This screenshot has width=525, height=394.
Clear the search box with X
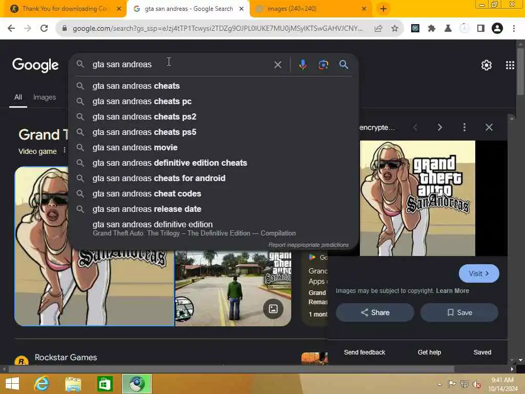coord(278,65)
